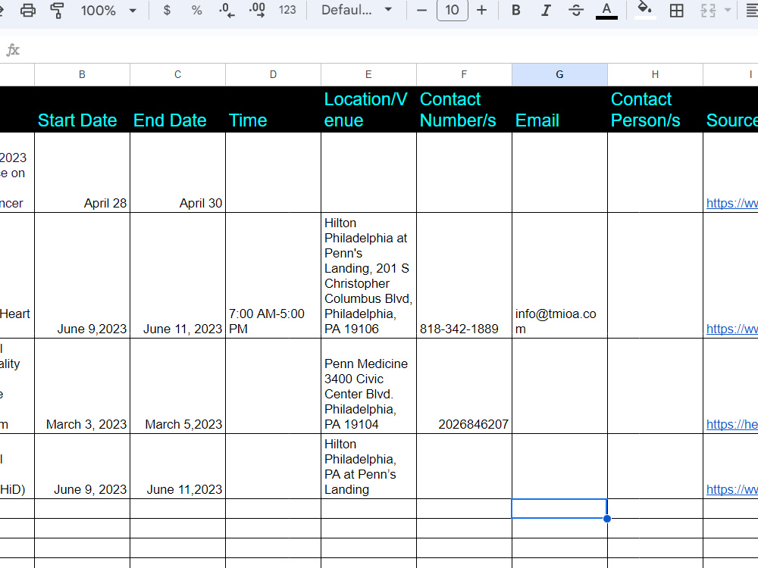Screen dimensions: 758x568
Task: Select column D header
Action: [x=273, y=74]
